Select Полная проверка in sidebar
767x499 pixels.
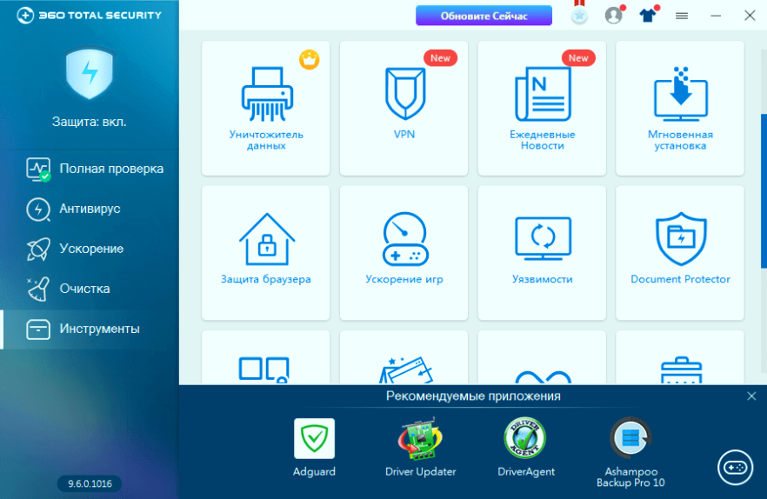90,169
